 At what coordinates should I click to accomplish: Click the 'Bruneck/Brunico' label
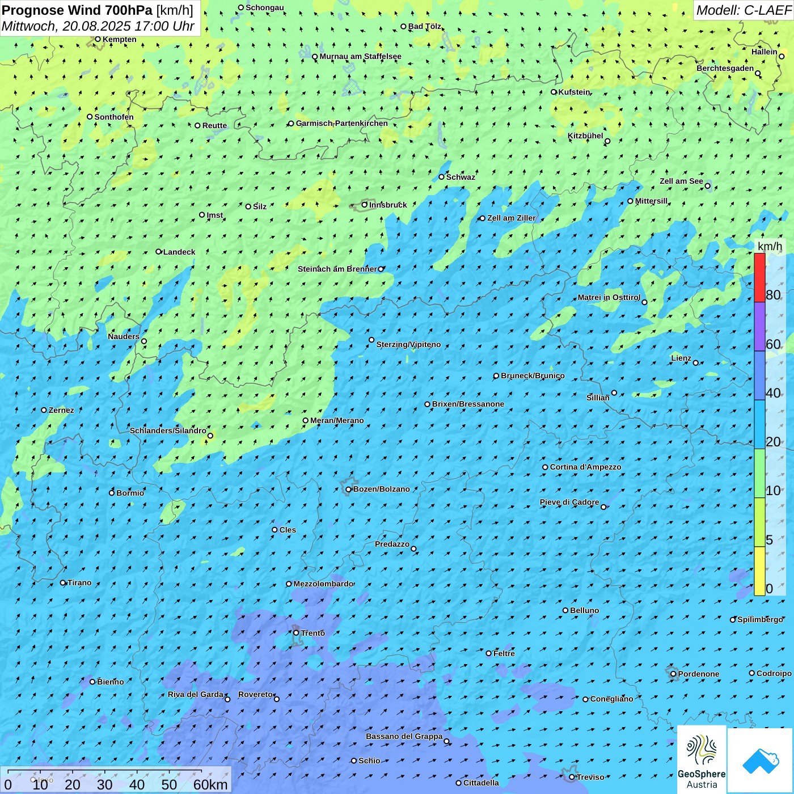click(x=533, y=375)
